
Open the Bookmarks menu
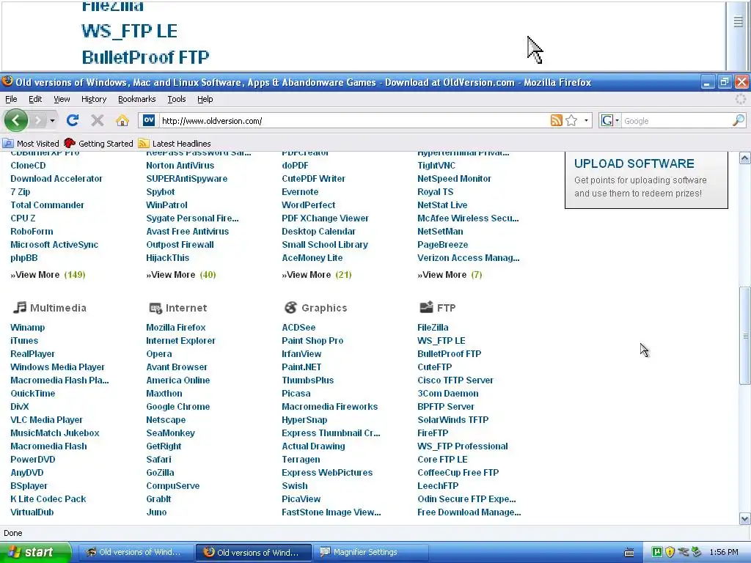[137, 99]
